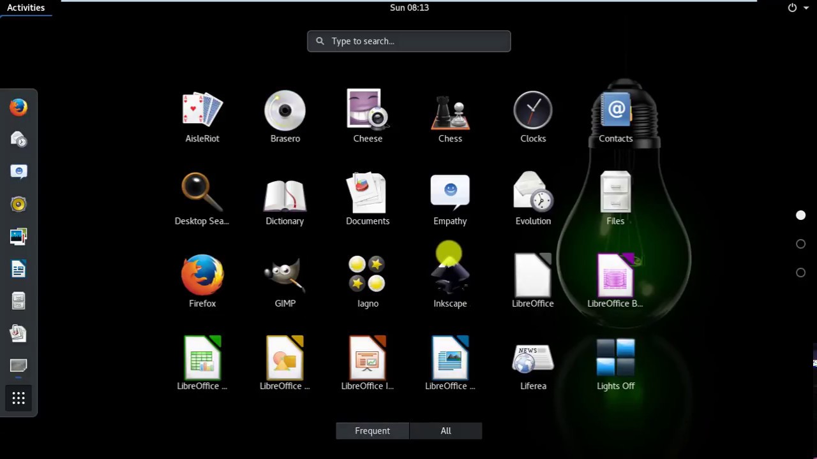The image size is (817, 459).
Task: Launch LibreOffice Base
Action: click(x=615, y=281)
